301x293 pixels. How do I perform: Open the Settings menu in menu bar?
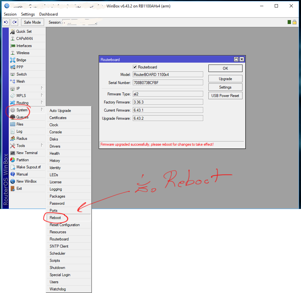(28, 14)
